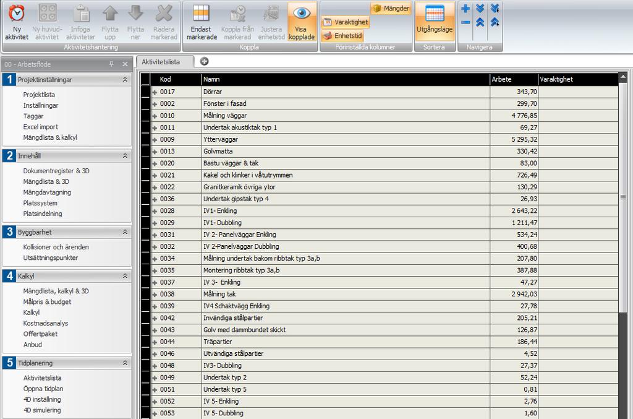Collapse the Tidplanering section
Screen dimensions: 633x419
point(125,363)
